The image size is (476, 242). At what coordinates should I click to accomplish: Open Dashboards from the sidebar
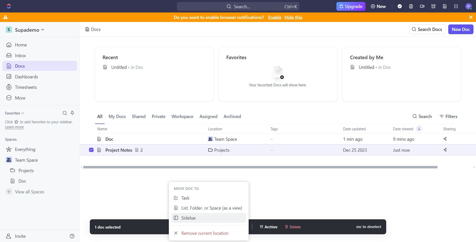click(x=27, y=77)
